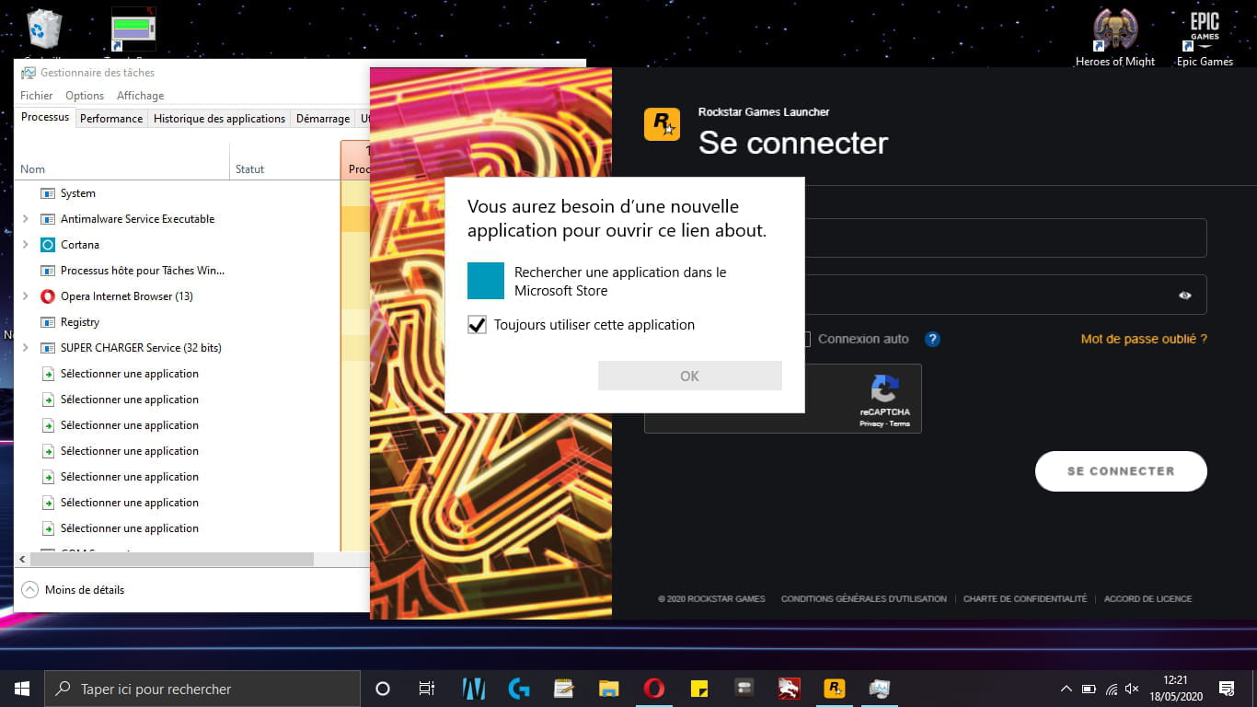Open Task View from the taskbar
Screen dimensions: 1257x707
point(427,689)
